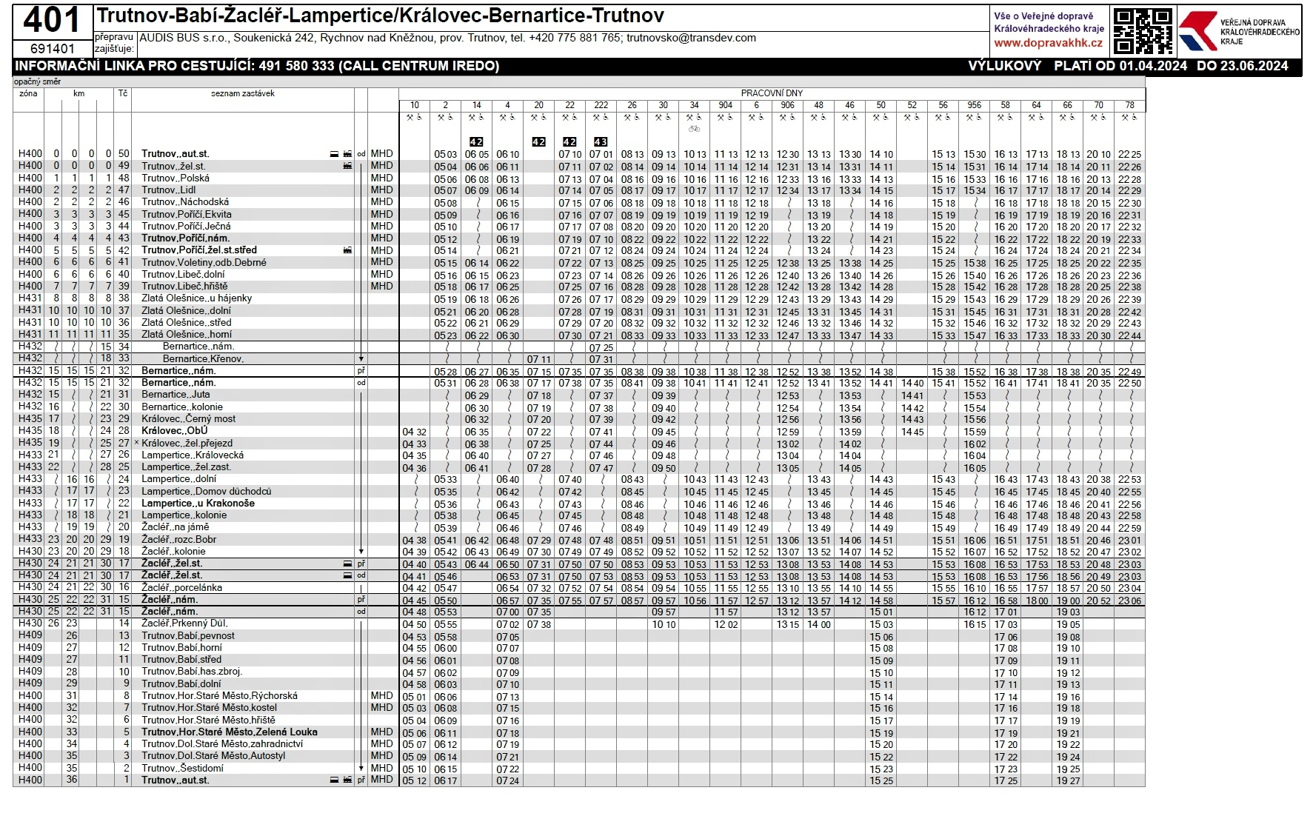Click train icon in Trutnov,,žel.st. row

coord(347,166)
